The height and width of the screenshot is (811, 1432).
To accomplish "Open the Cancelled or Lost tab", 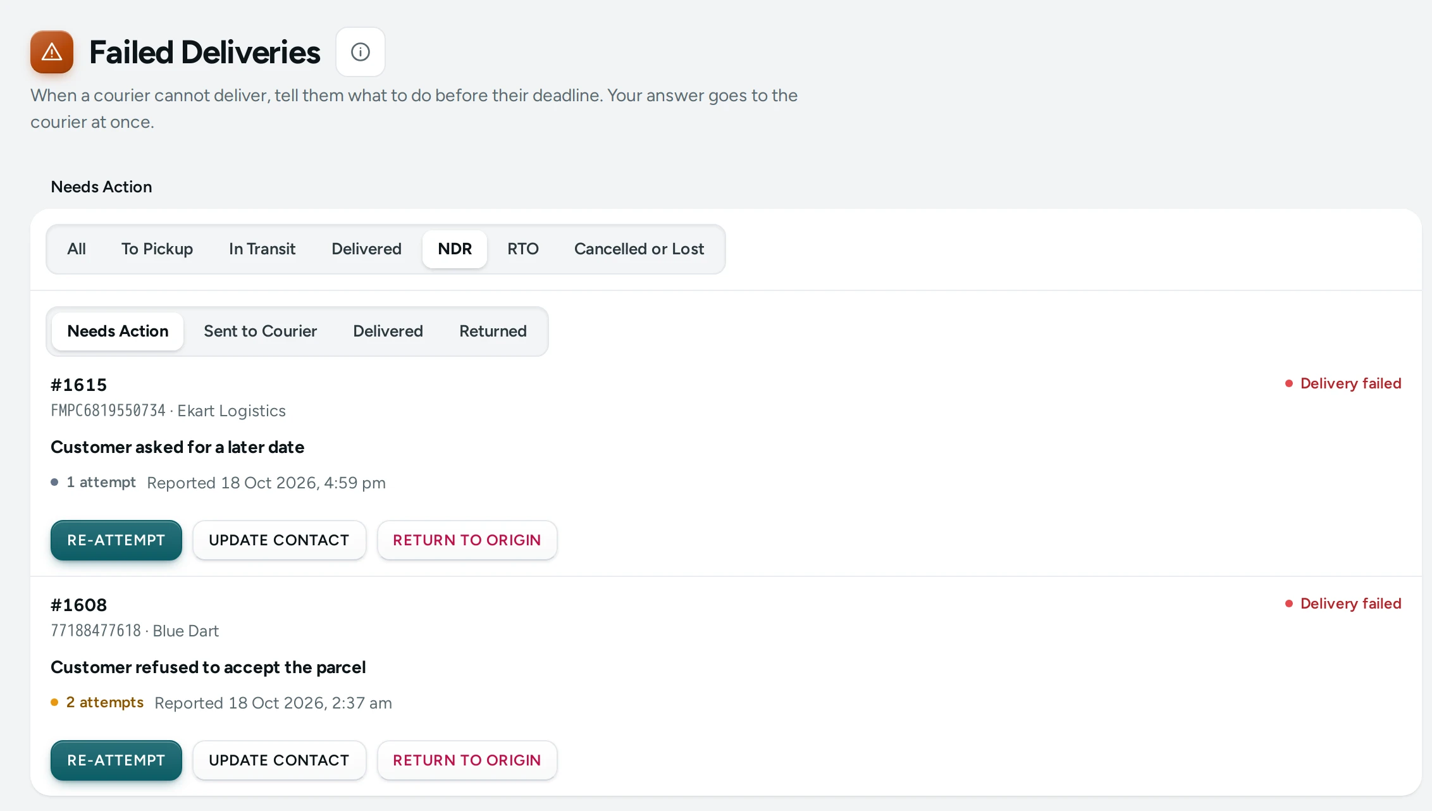I will click(x=639, y=249).
